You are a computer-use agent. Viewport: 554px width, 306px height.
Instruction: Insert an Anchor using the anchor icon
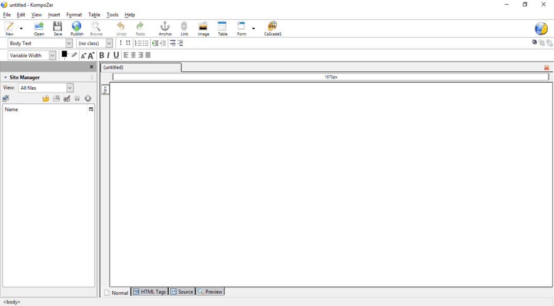tap(165, 28)
